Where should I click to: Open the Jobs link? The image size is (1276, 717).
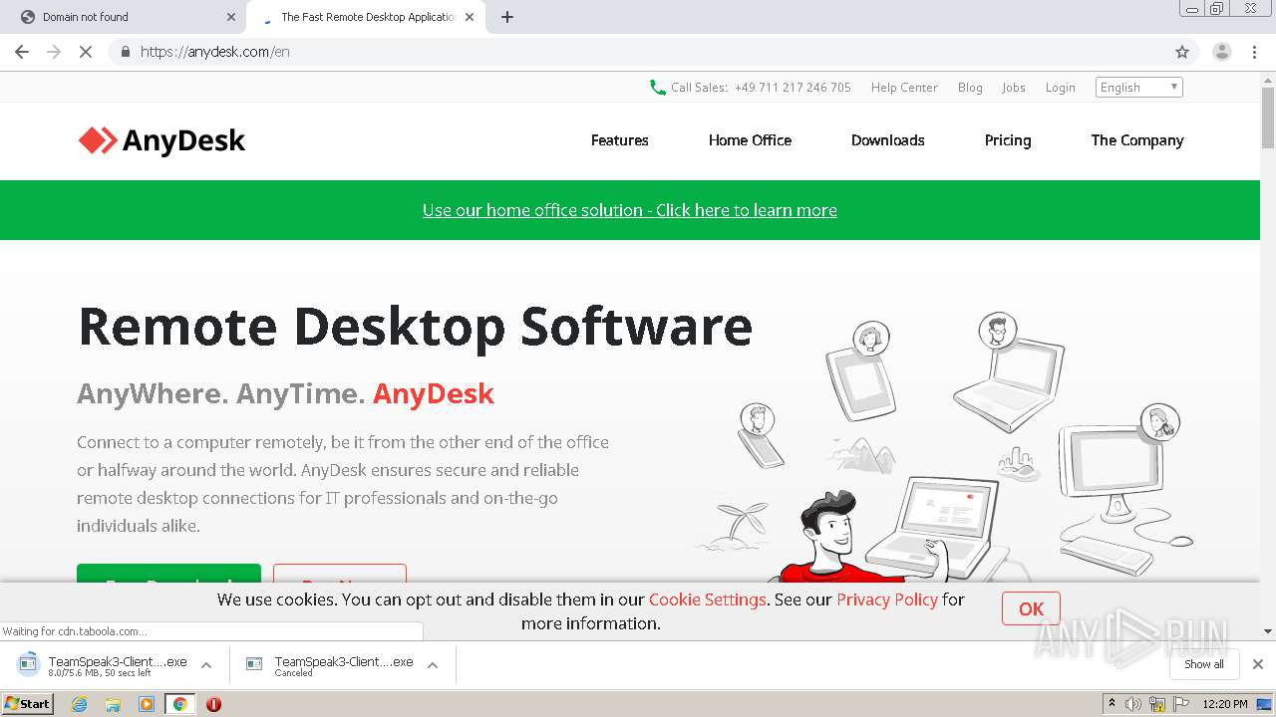(x=1014, y=88)
